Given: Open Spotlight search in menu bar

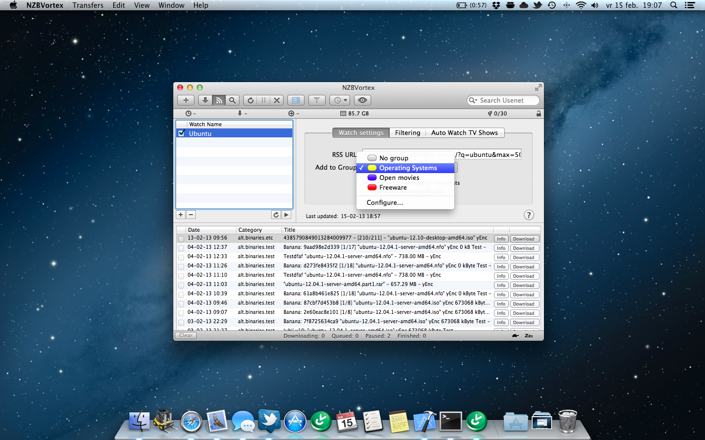Looking at the screenshot, I should (674, 5).
